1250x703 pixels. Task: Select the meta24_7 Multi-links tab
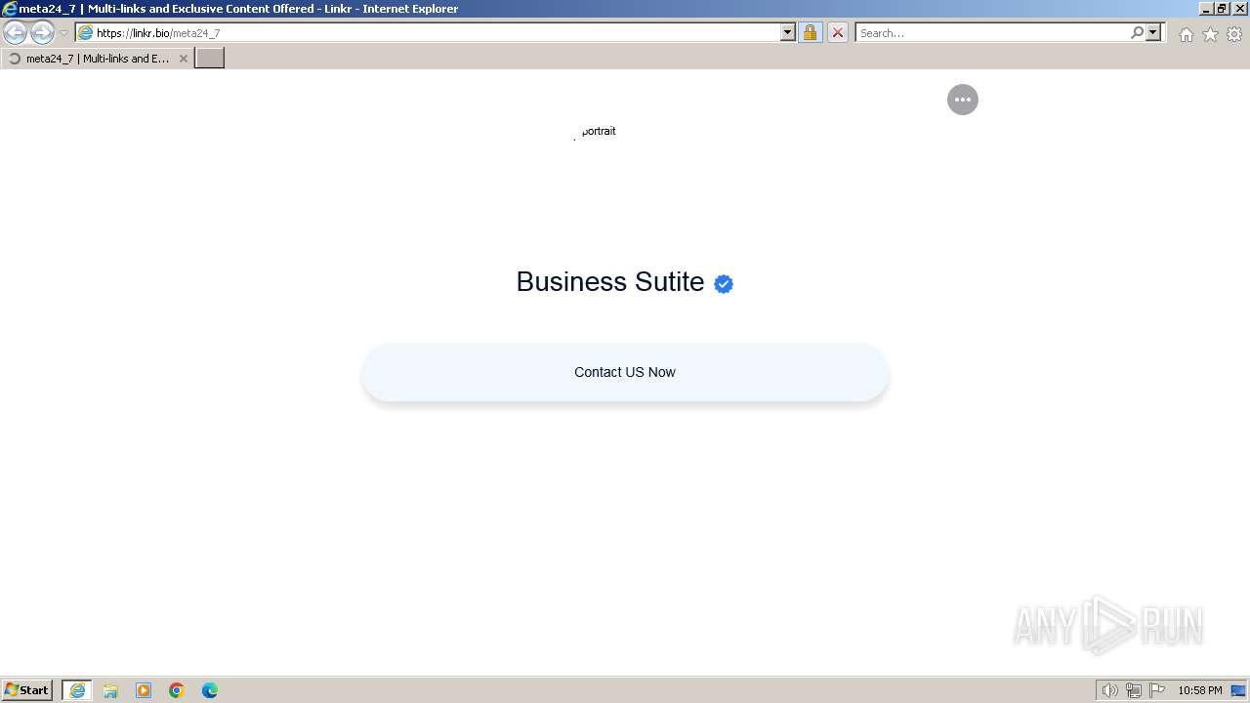click(x=97, y=59)
